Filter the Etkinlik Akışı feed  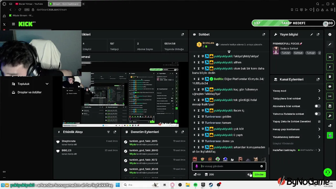(x=108, y=132)
